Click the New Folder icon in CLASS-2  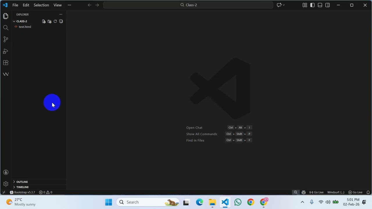coord(49,21)
